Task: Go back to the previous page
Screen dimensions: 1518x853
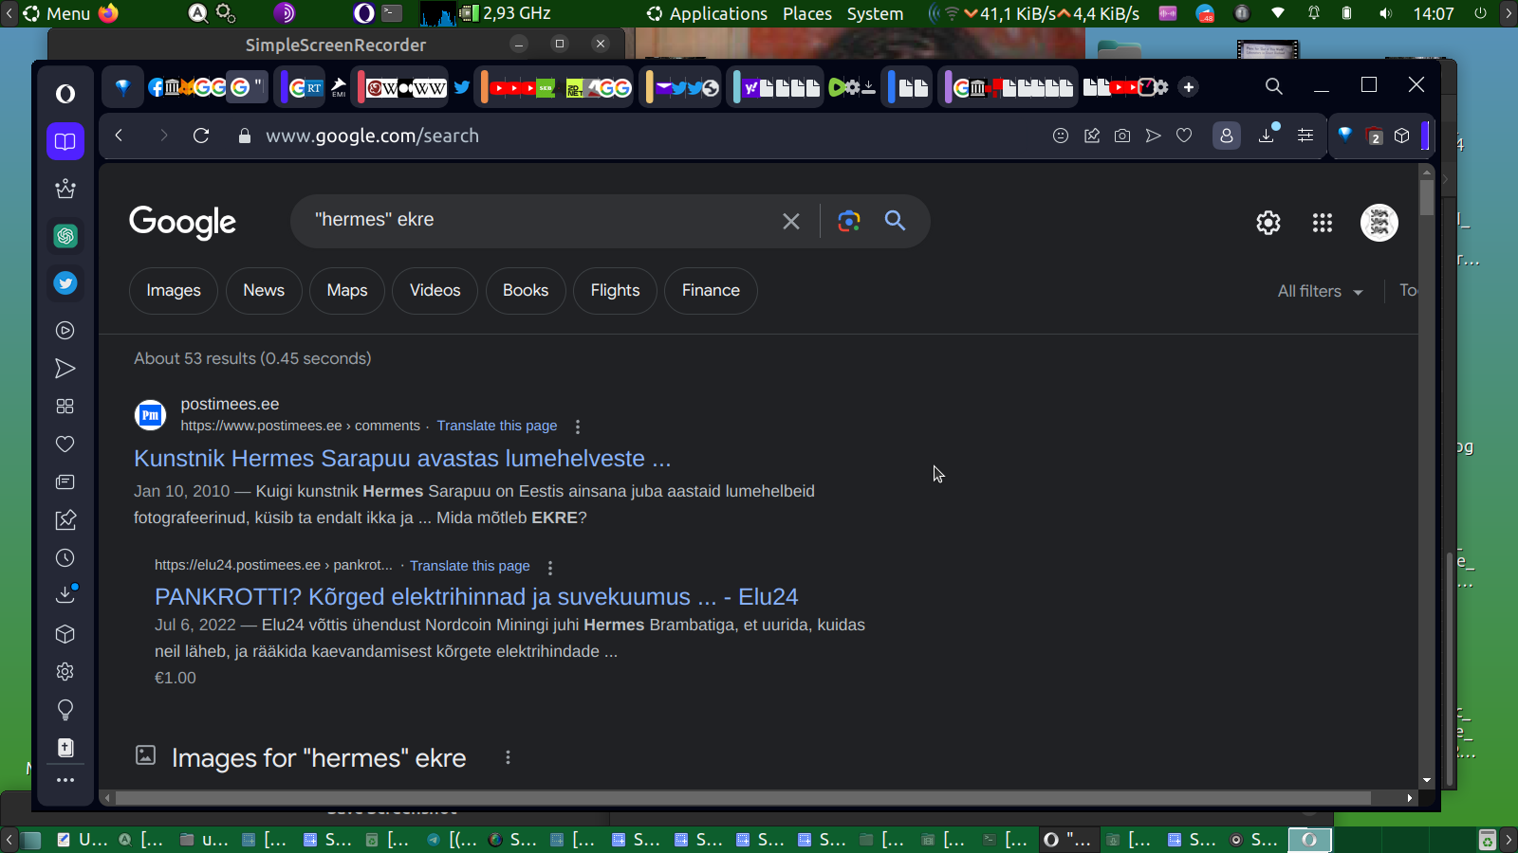Action: point(119,136)
